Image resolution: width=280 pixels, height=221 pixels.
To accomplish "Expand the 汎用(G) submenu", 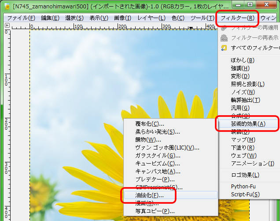I will pyautogui.click(x=250, y=108).
